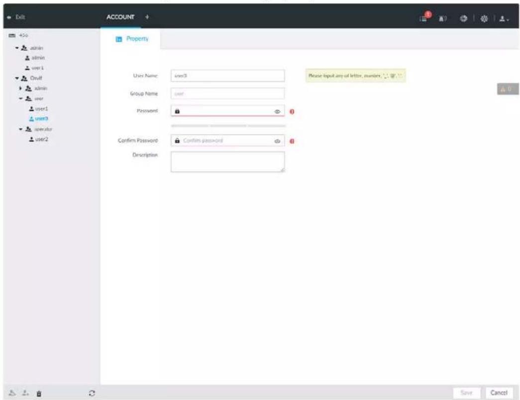The image size is (520, 400).
Task: Select the Property tab
Action: (132, 39)
